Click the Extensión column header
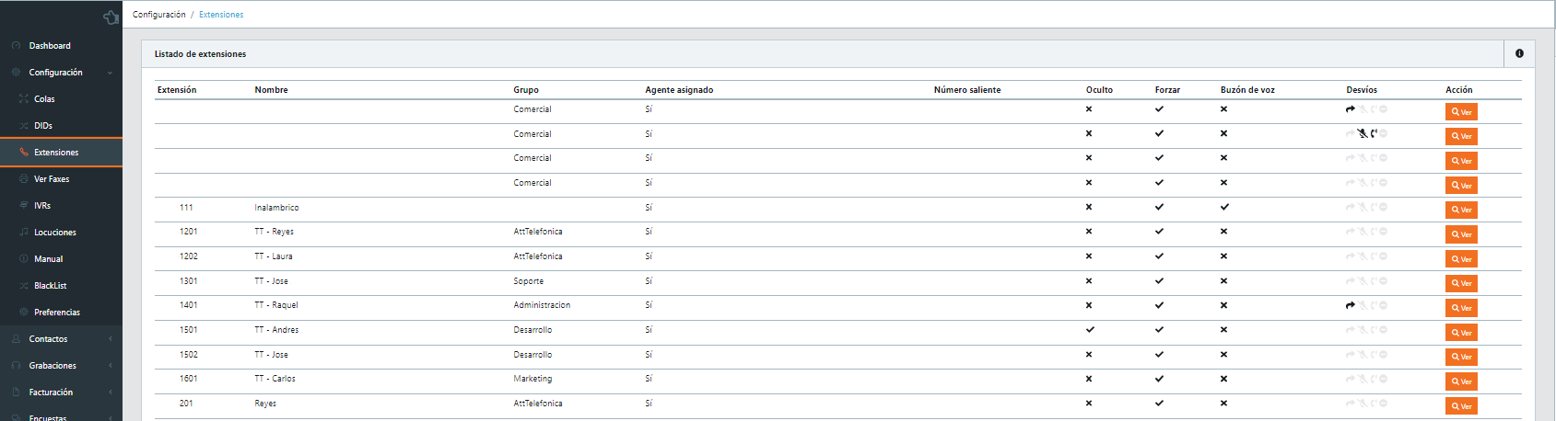The image size is (1556, 421). point(177,90)
